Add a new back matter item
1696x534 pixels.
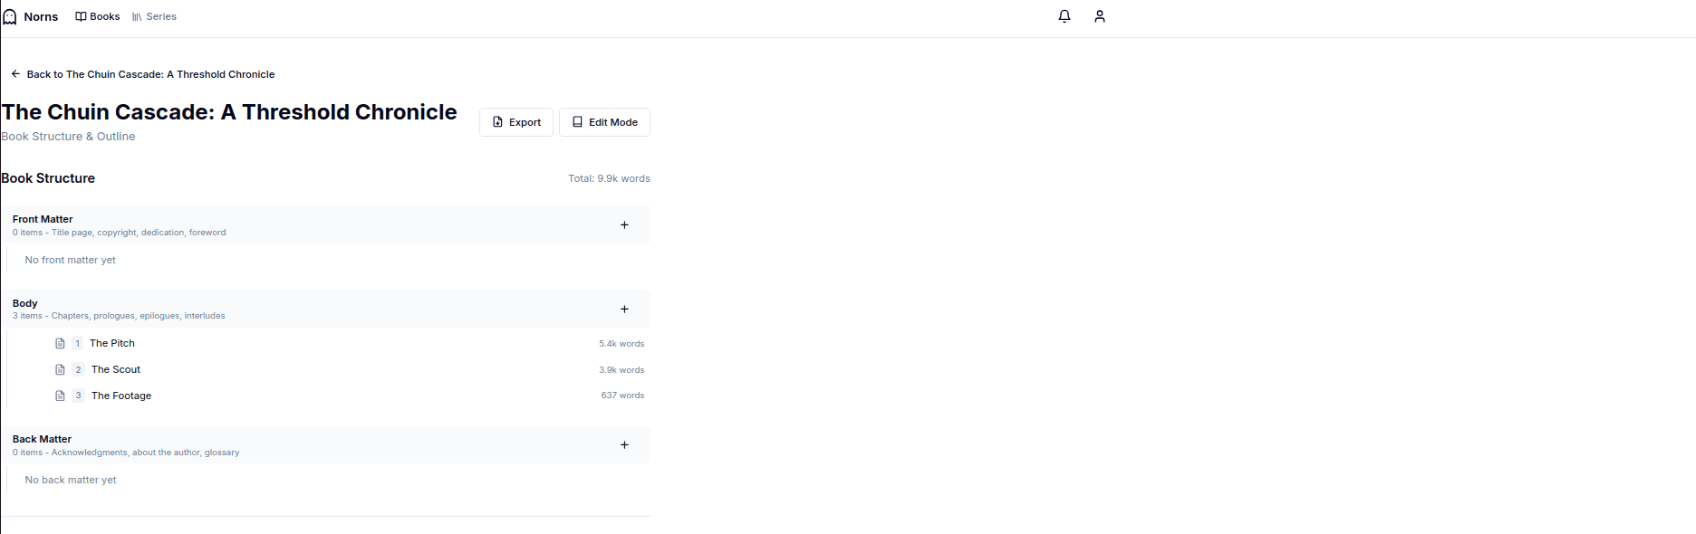(624, 445)
